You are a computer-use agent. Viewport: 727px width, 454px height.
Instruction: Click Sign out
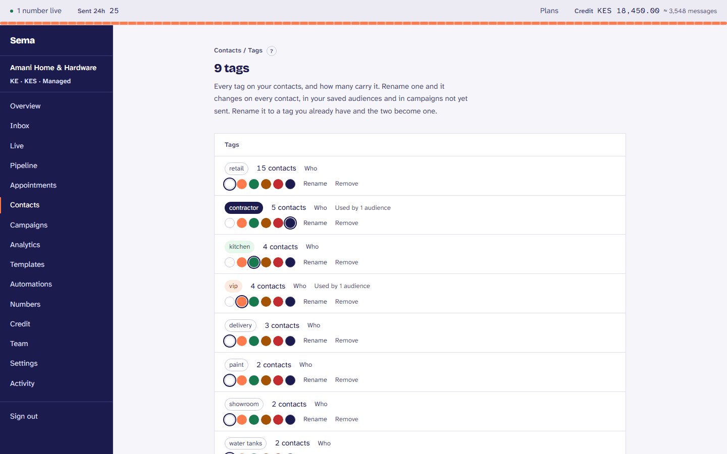click(x=24, y=416)
